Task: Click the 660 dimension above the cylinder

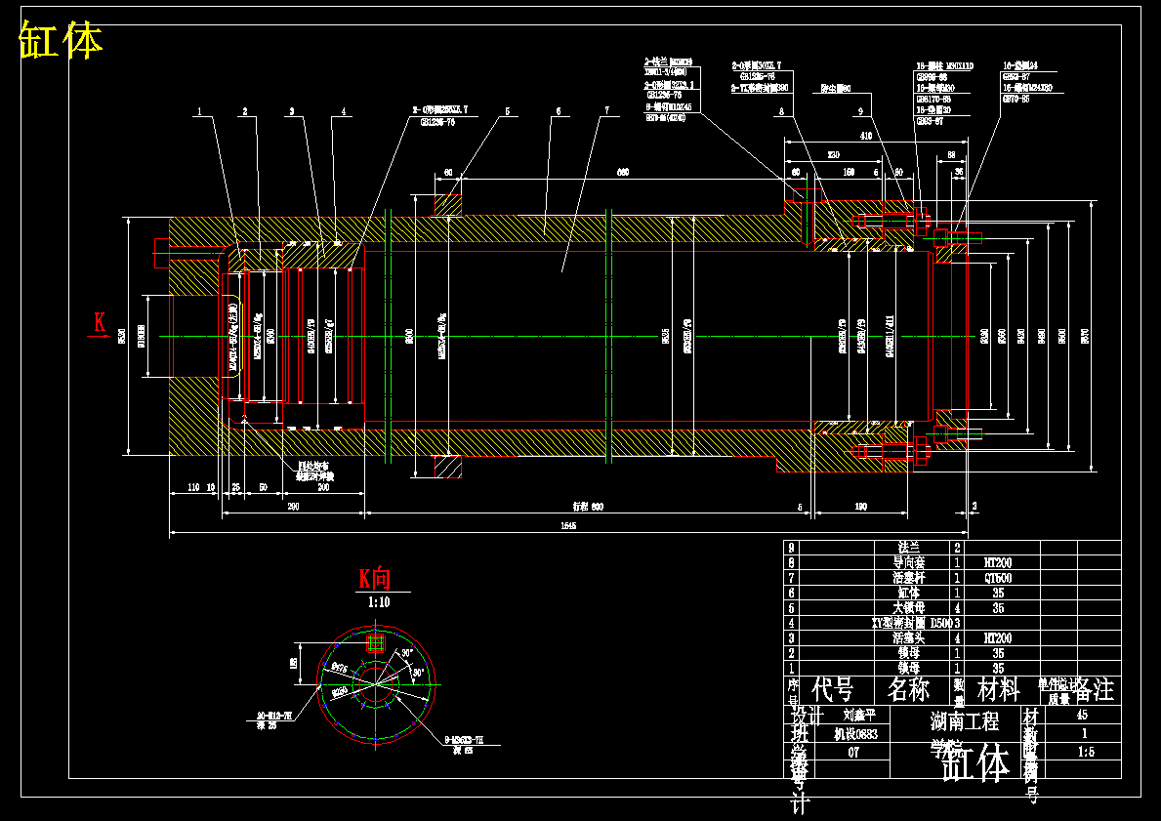Action: [x=623, y=173]
